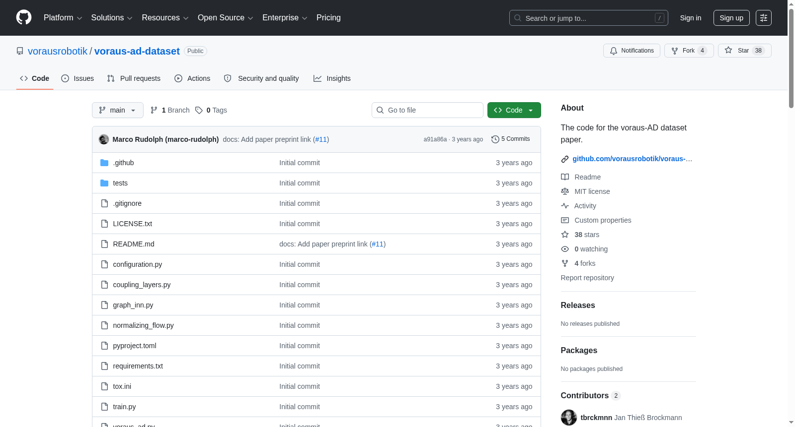The image size is (795, 427).
Task: Click the Sign in link
Action: pos(691,18)
